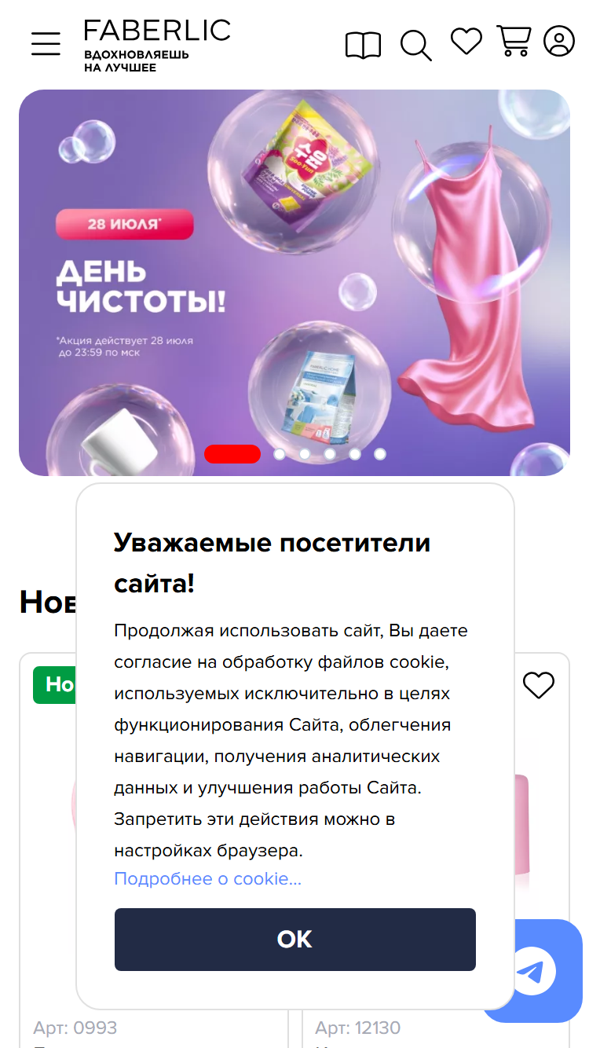Open the "Подробнее о cookie..." link
This screenshot has width=589, height=1048.
pos(207,878)
